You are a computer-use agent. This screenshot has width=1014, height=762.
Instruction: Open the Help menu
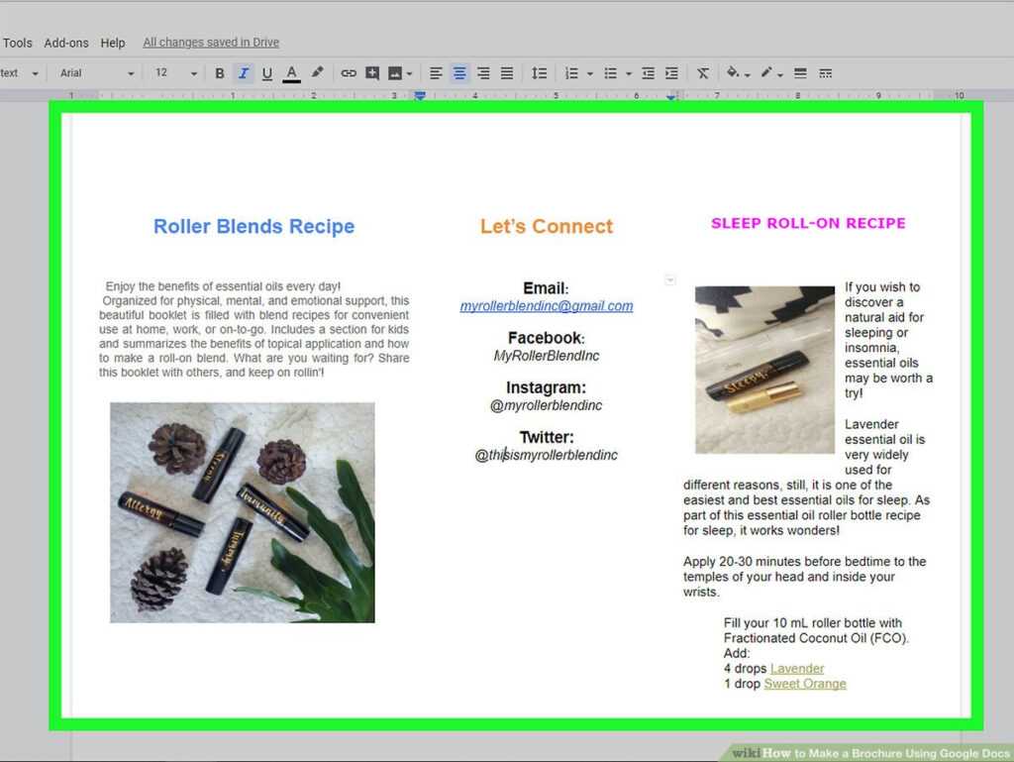coord(113,43)
